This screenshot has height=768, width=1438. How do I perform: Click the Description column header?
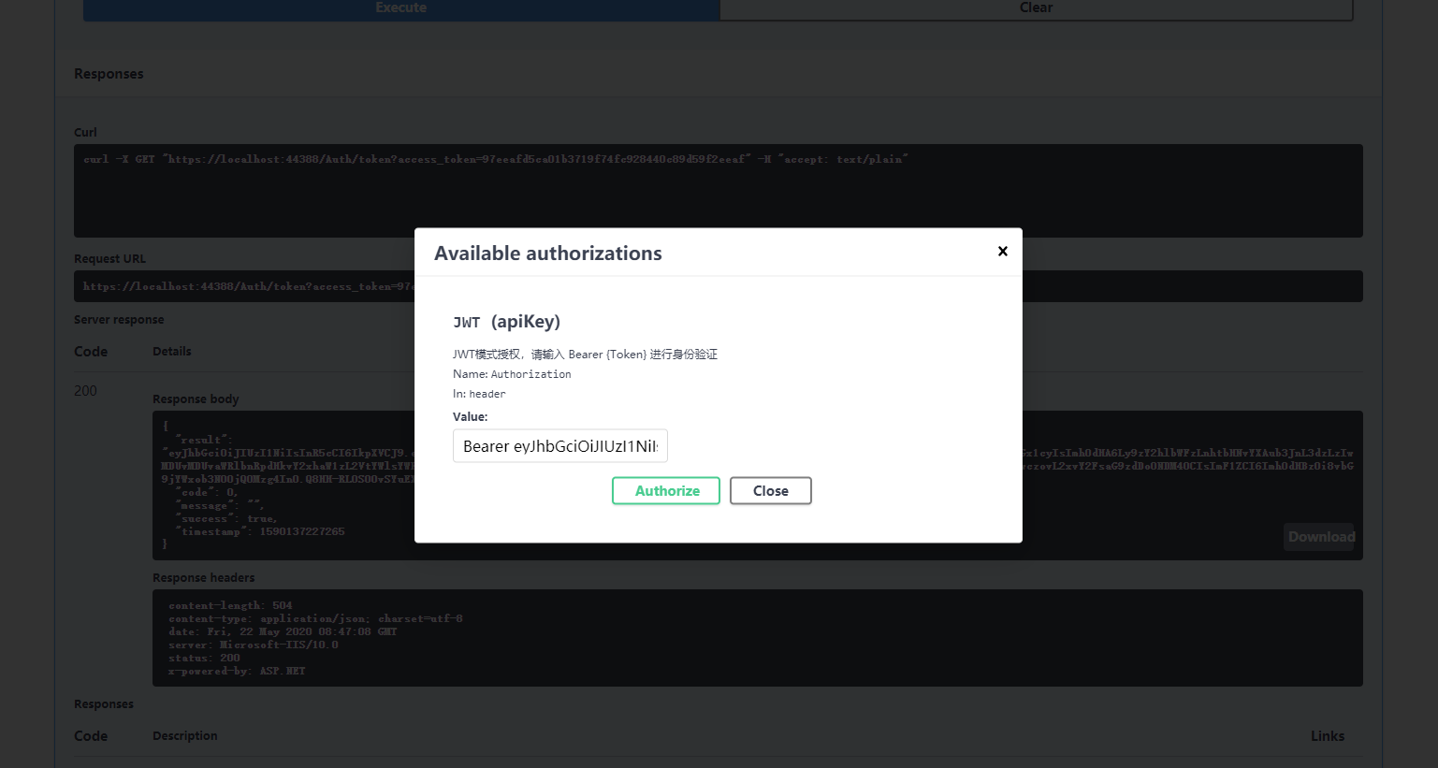(x=185, y=736)
